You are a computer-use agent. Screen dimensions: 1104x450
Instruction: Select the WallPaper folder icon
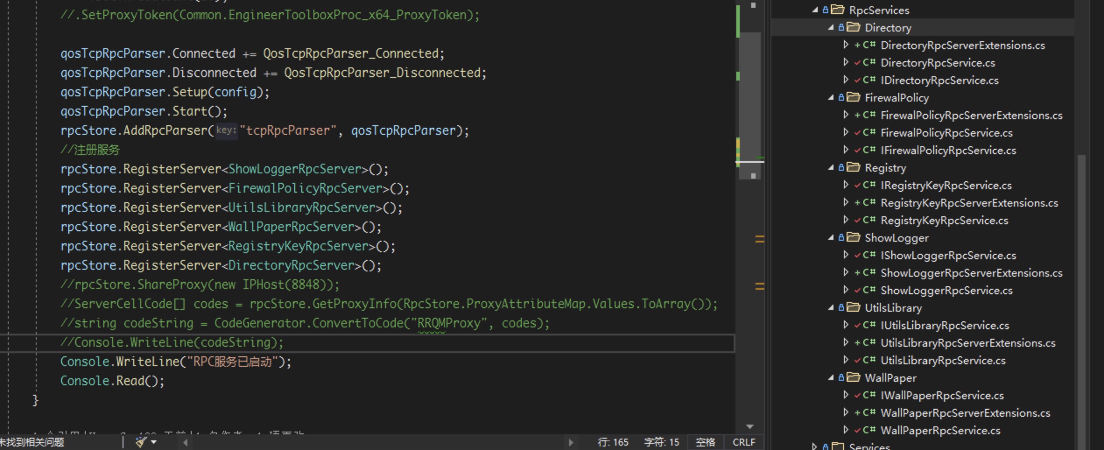[853, 377]
